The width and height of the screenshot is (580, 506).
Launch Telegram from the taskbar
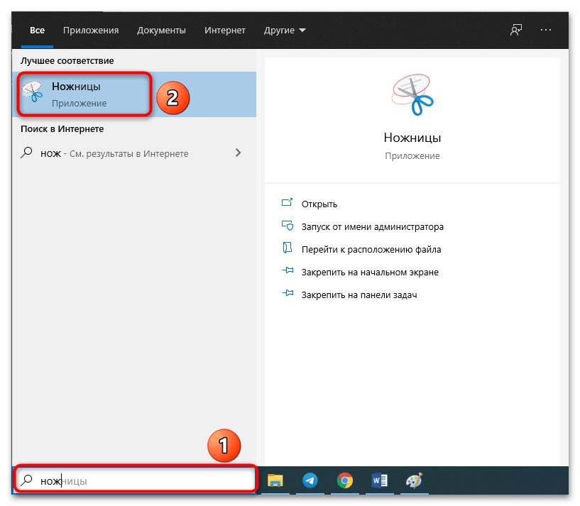tap(310, 480)
